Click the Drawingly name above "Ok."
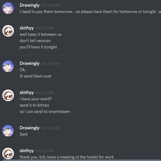This screenshot has width=161, height=161. [29, 63]
